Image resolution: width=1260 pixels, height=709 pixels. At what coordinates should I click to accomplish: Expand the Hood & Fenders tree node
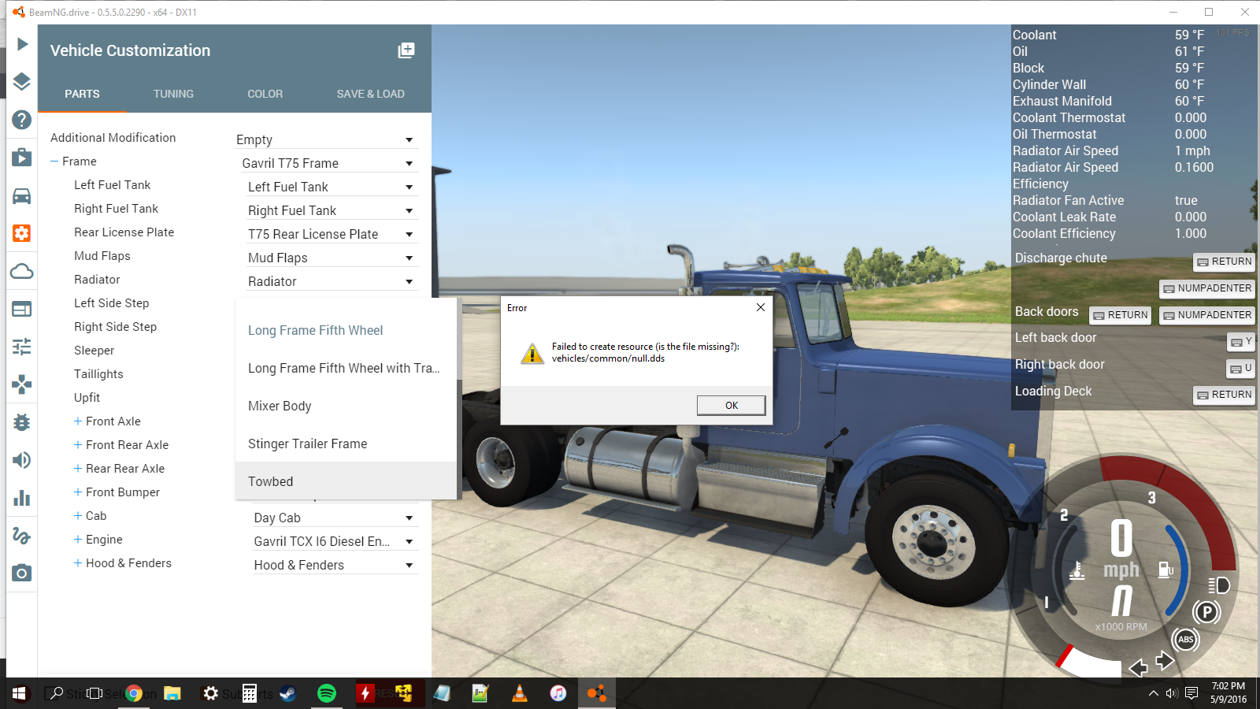(x=78, y=563)
